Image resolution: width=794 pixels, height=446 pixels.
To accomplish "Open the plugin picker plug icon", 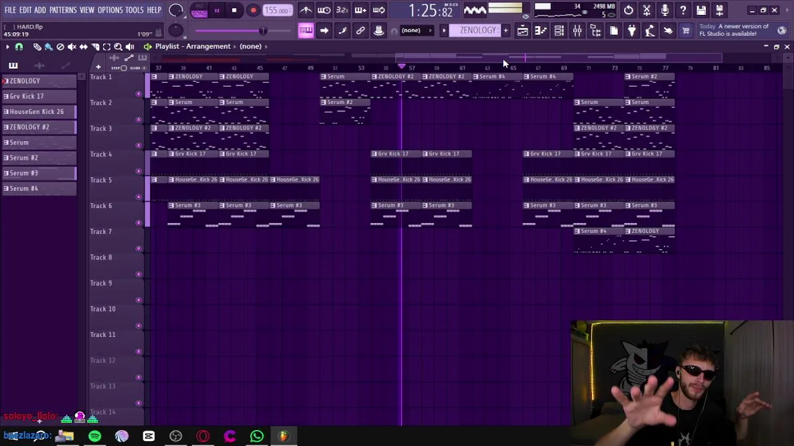I will pyautogui.click(x=631, y=30).
